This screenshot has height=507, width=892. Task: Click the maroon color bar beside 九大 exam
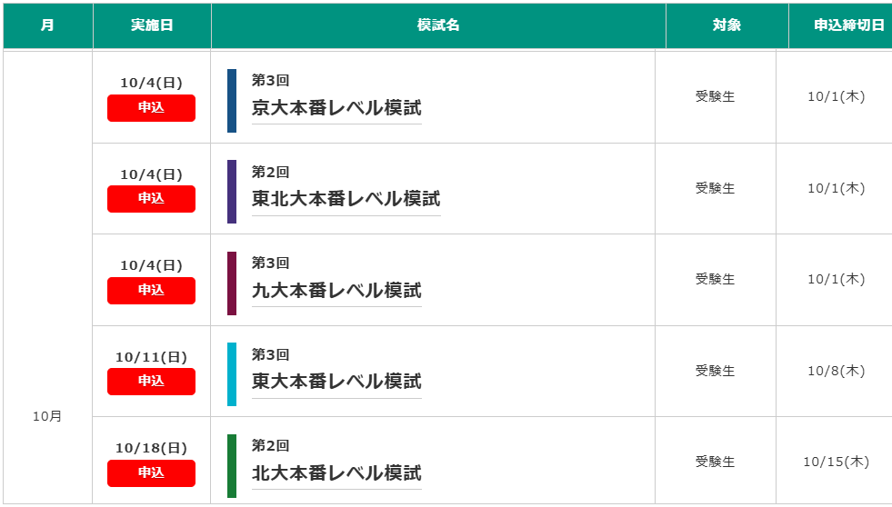tap(232, 283)
